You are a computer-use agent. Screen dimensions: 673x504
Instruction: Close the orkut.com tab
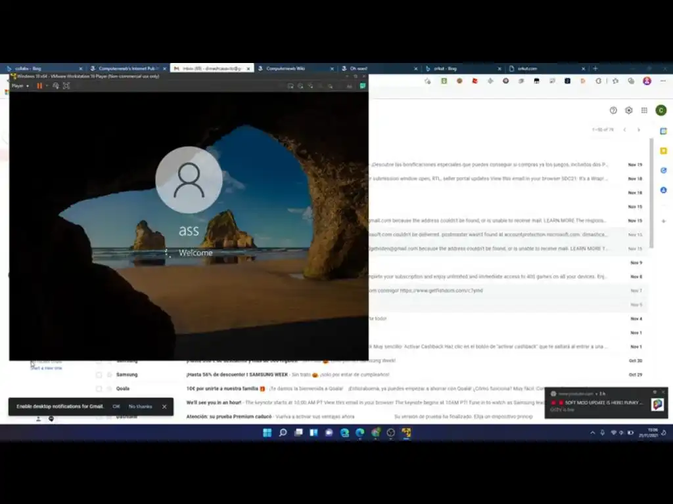(583, 68)
